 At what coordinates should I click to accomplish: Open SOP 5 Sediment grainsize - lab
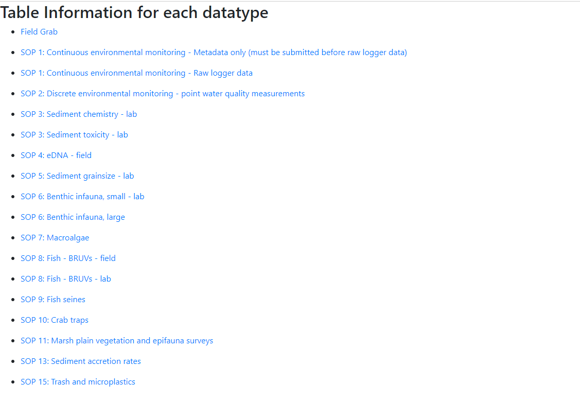pos(77,176)
